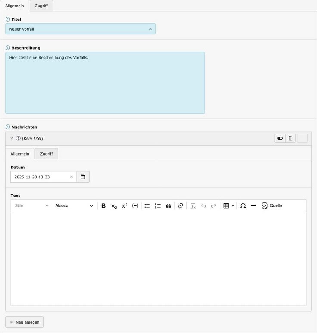Open the calendar date picker for Datum
Viewport: 317px width, 333px height.
83,177
